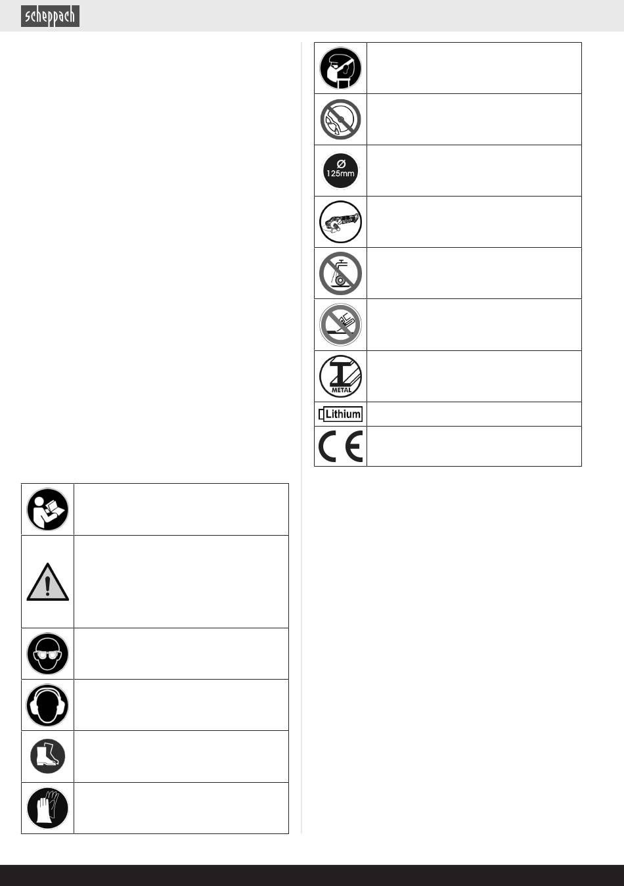Viewport: 624px width, 886px height.
Task: Select the prohibited damaged disc symbol
Action: [x=340, y=120]
